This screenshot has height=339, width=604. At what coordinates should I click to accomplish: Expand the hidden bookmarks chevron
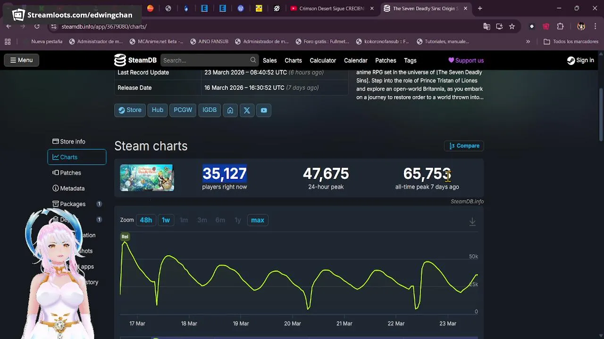click(x=528, y=41)
